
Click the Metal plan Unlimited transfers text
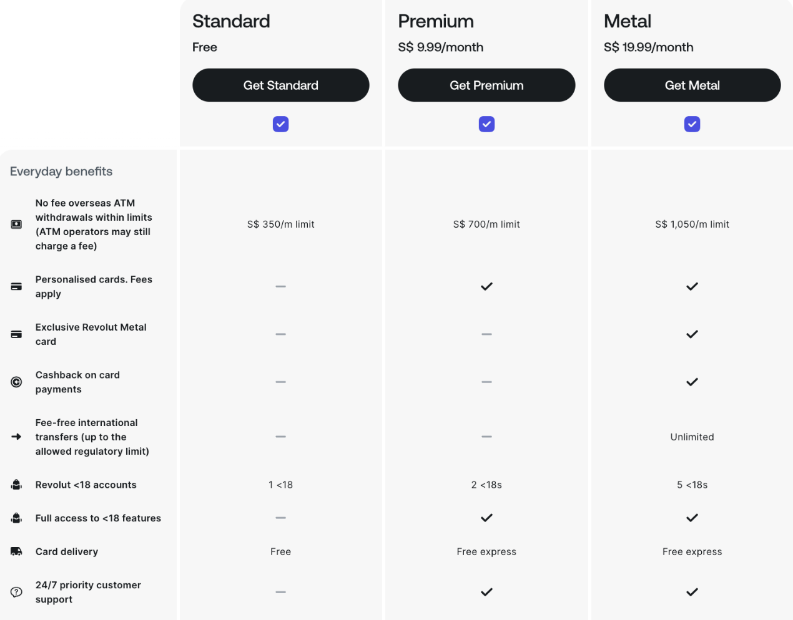692,437
